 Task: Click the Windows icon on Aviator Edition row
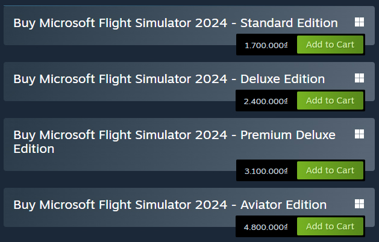coord(359,204)
